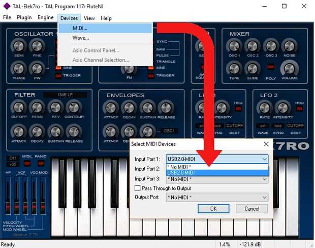Viewport: 315px width, 248px height.
Task: Cancel the Select MIDI Devices dialog
Action: point(251,209)
